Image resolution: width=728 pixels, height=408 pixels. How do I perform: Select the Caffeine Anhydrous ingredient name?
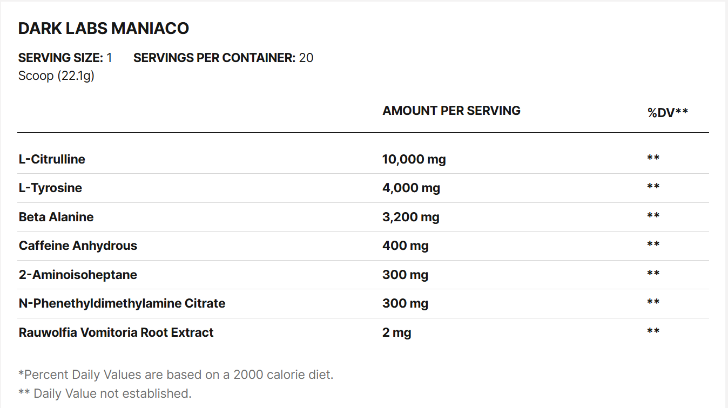[x=78, y=246]
